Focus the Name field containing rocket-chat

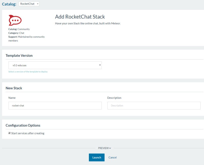tap(55, 106)
